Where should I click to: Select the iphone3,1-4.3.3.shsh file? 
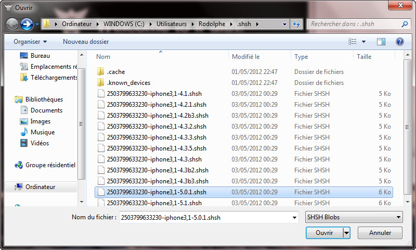156,137
